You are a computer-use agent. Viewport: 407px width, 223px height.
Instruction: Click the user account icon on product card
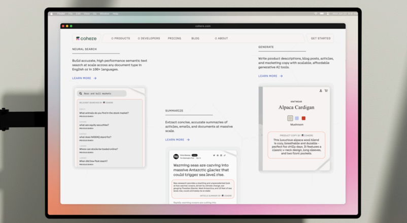pos(321,91)
